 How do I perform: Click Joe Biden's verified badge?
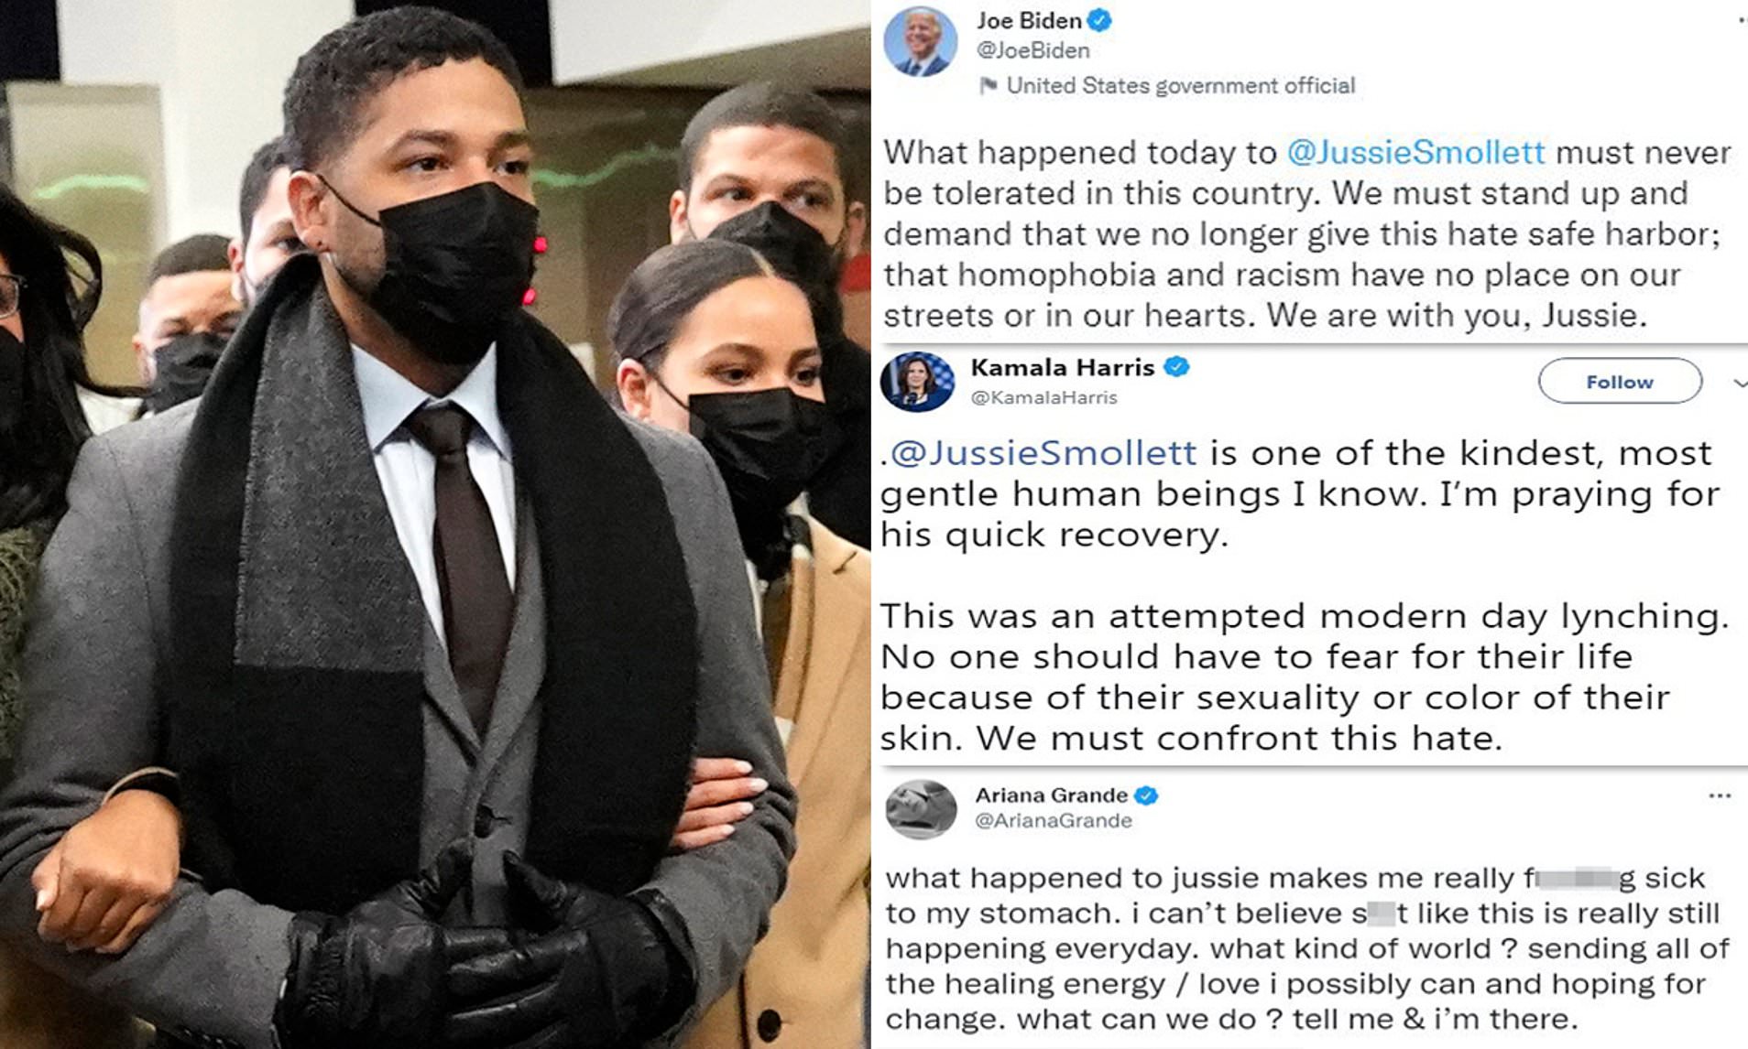[x=1099, y=20]
